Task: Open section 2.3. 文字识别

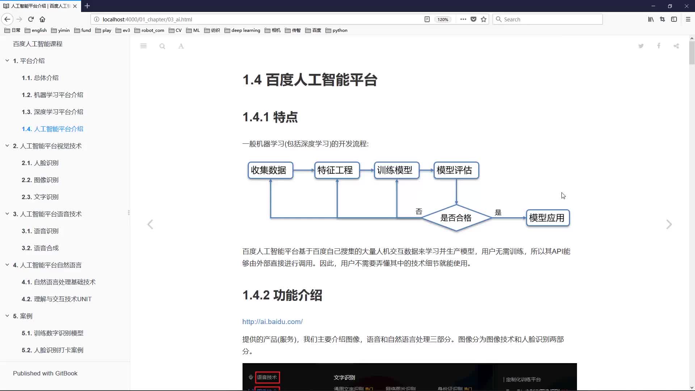Action: (40, 197)
